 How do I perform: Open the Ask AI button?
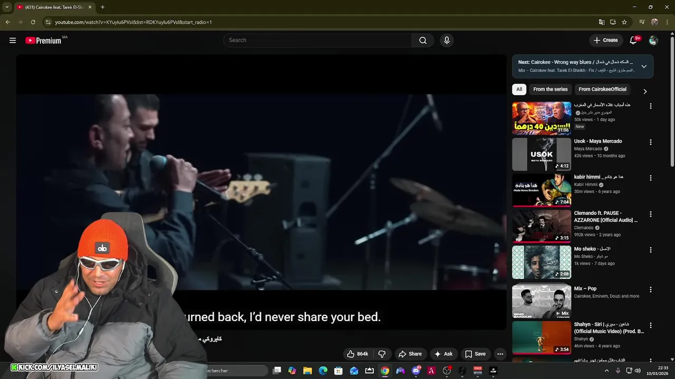pyautogui.click(x=443, y=354)
